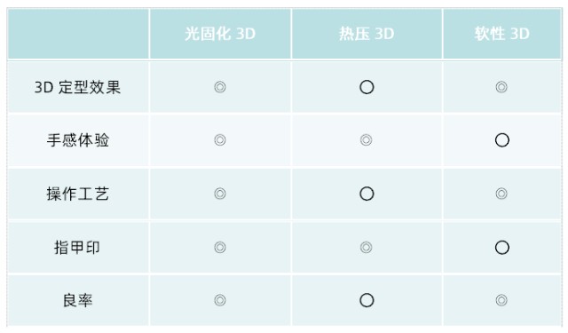Click single-circle icon for 软性 3D 指甲印

[x=502, y=248]
